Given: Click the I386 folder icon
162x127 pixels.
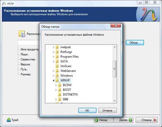Looking at the screenshot, I should [60, 99].
